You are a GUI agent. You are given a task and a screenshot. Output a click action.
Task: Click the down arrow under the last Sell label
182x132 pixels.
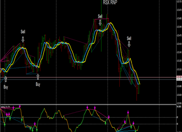point(129,44)
